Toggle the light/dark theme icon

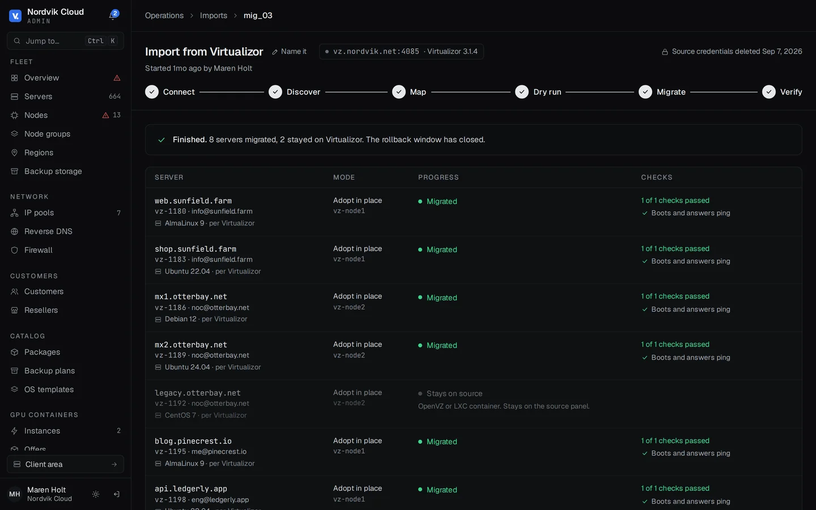point(96,494)
